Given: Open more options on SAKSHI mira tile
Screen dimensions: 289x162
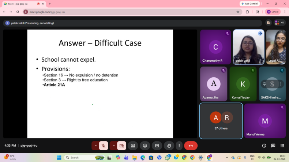Looking at the screenshot, I should pyautogui.click(x=280, y=84).
